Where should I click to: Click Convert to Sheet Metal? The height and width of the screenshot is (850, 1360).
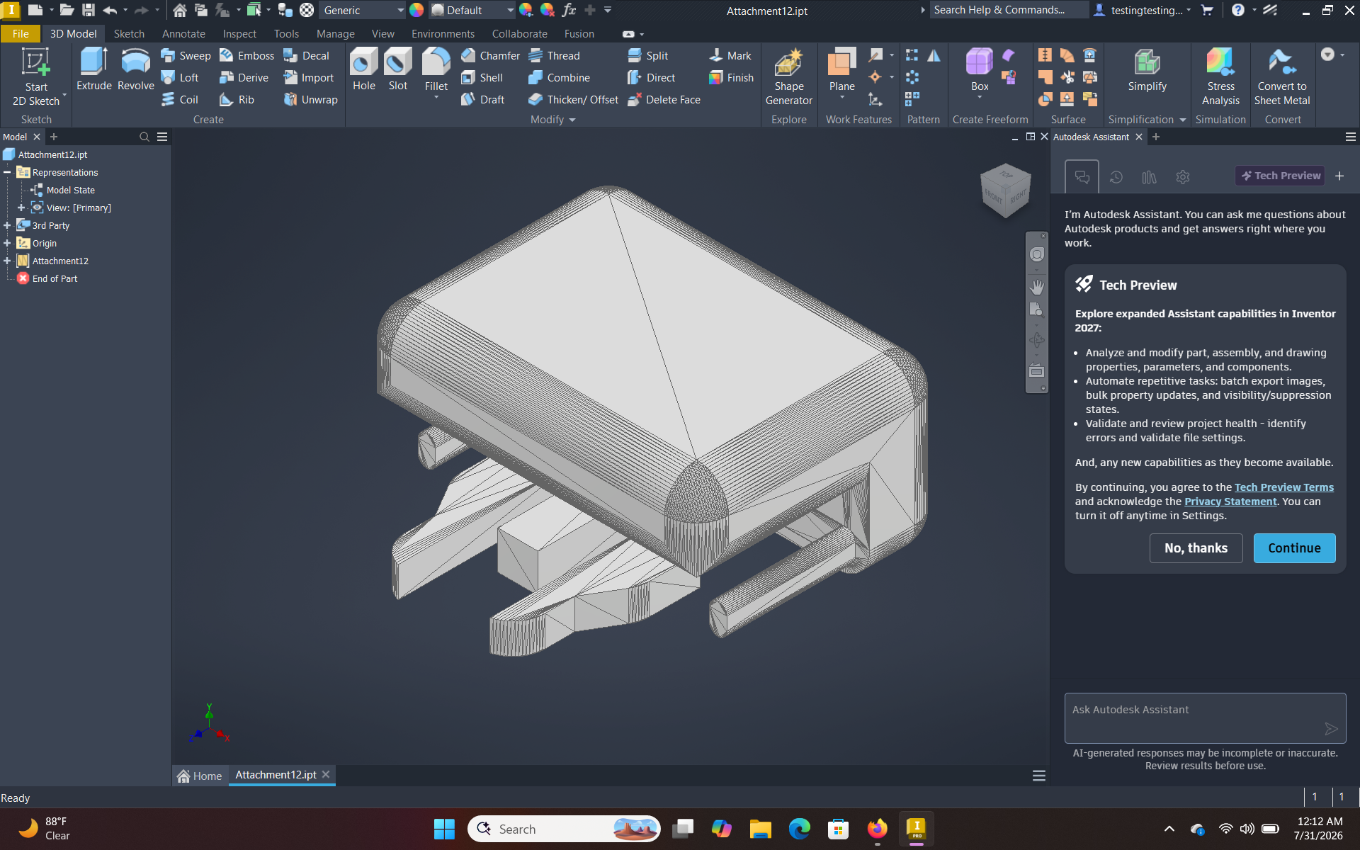pyautogui.click(x=1282, y=76)
